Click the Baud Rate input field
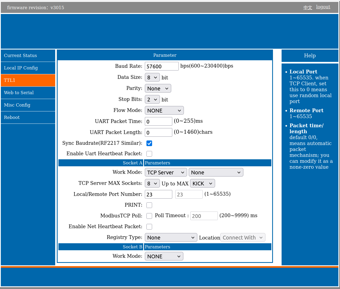The image size is (340, 289). pos(162,66)
